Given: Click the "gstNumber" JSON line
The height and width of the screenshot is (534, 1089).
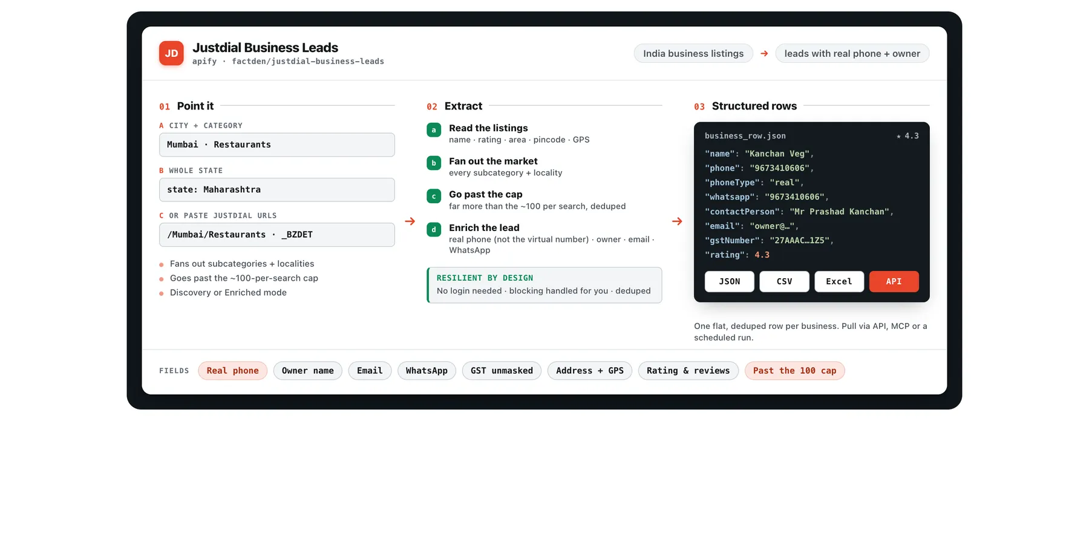Looking at the screenshot, I should pos(769,241).
